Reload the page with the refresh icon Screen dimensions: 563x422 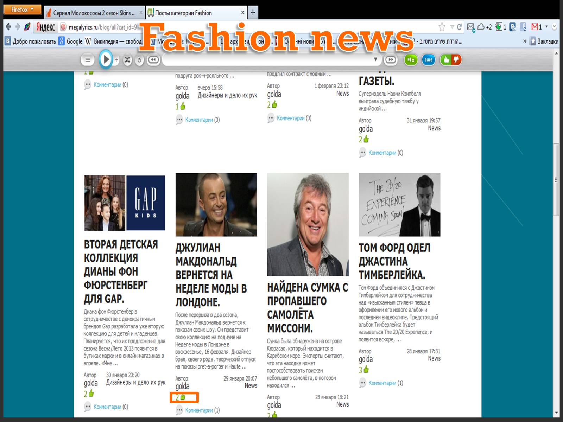pyautogui.click(x=459, y=27)
